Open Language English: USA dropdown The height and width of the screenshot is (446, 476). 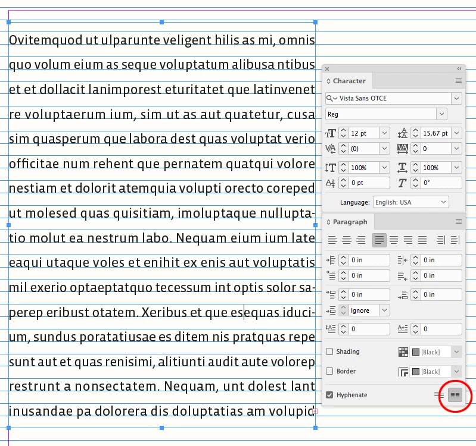[410, 202]
